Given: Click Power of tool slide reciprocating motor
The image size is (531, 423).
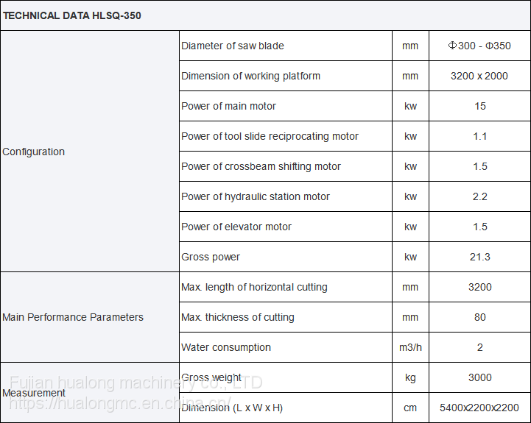Looking at the screenshot, I should tap(270, 136).
